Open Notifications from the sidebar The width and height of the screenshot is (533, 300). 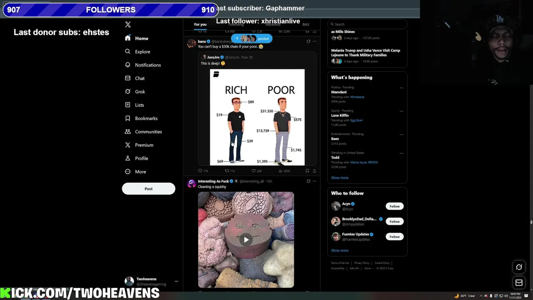pyautogui.click(x=143, y=65)
